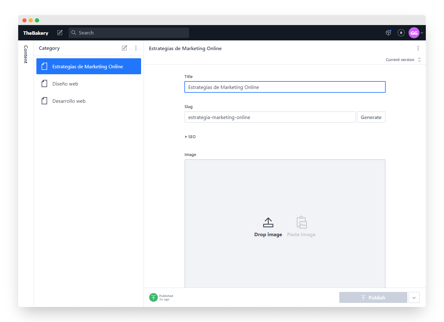Focus the Search field in the top bar
Screen dimensions: 444x322
[129, 33]
